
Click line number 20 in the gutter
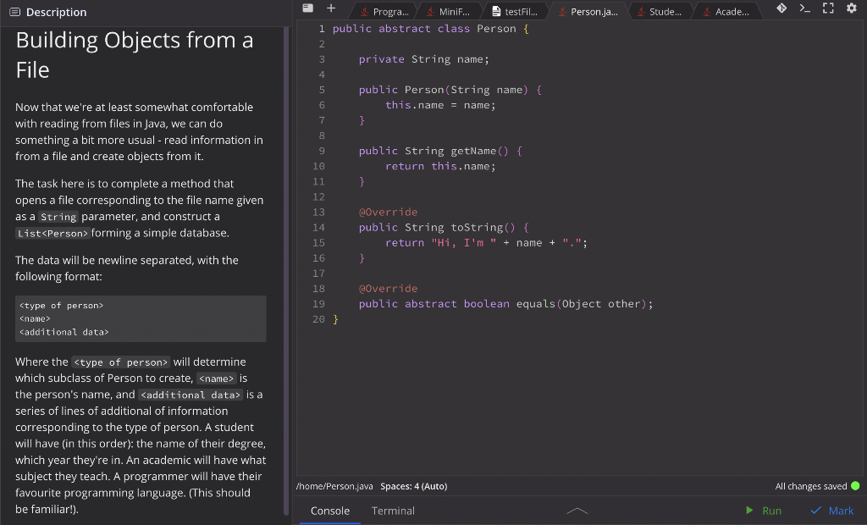point(318,319)
